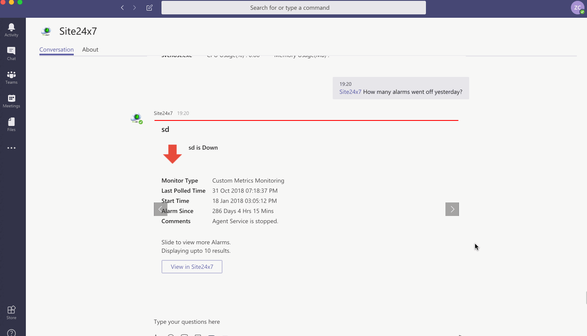This screenshot has width=587, height=336.
Task: Click the back navigation arrow
Action: tap(122, 8)
